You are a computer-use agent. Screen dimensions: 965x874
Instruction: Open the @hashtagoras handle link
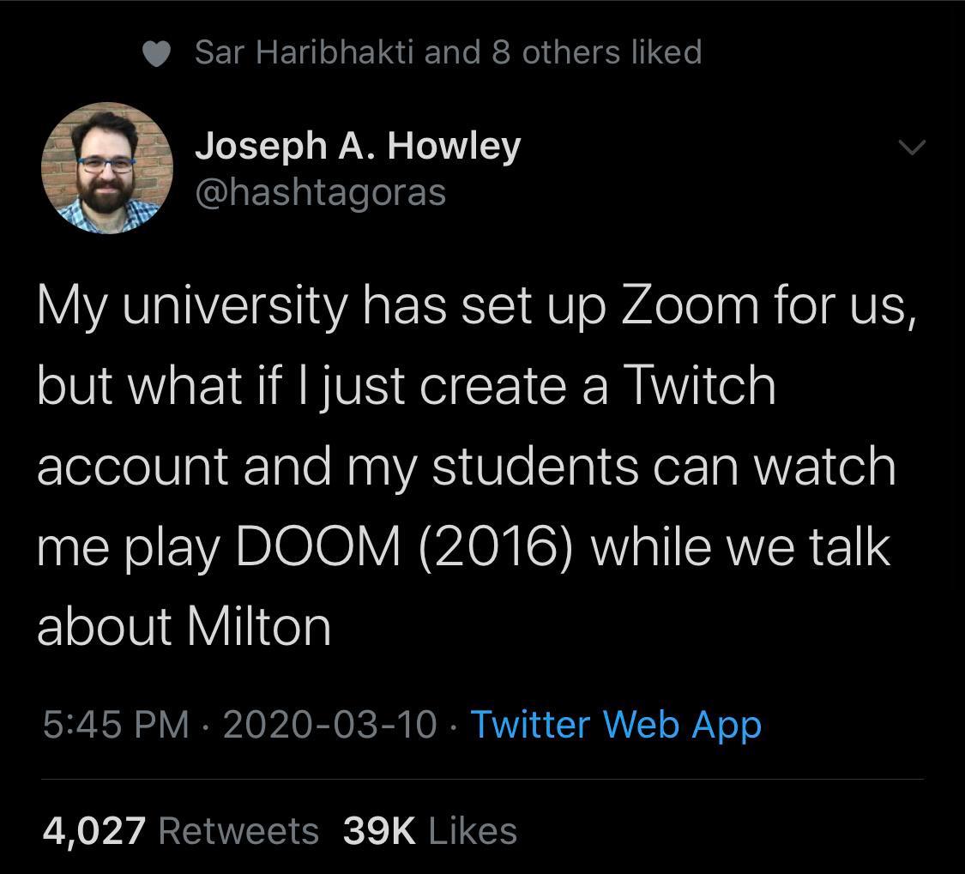[321, 191]
